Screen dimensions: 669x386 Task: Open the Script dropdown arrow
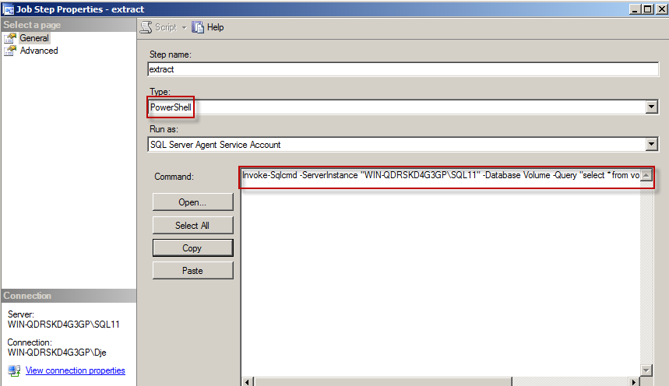184,27
